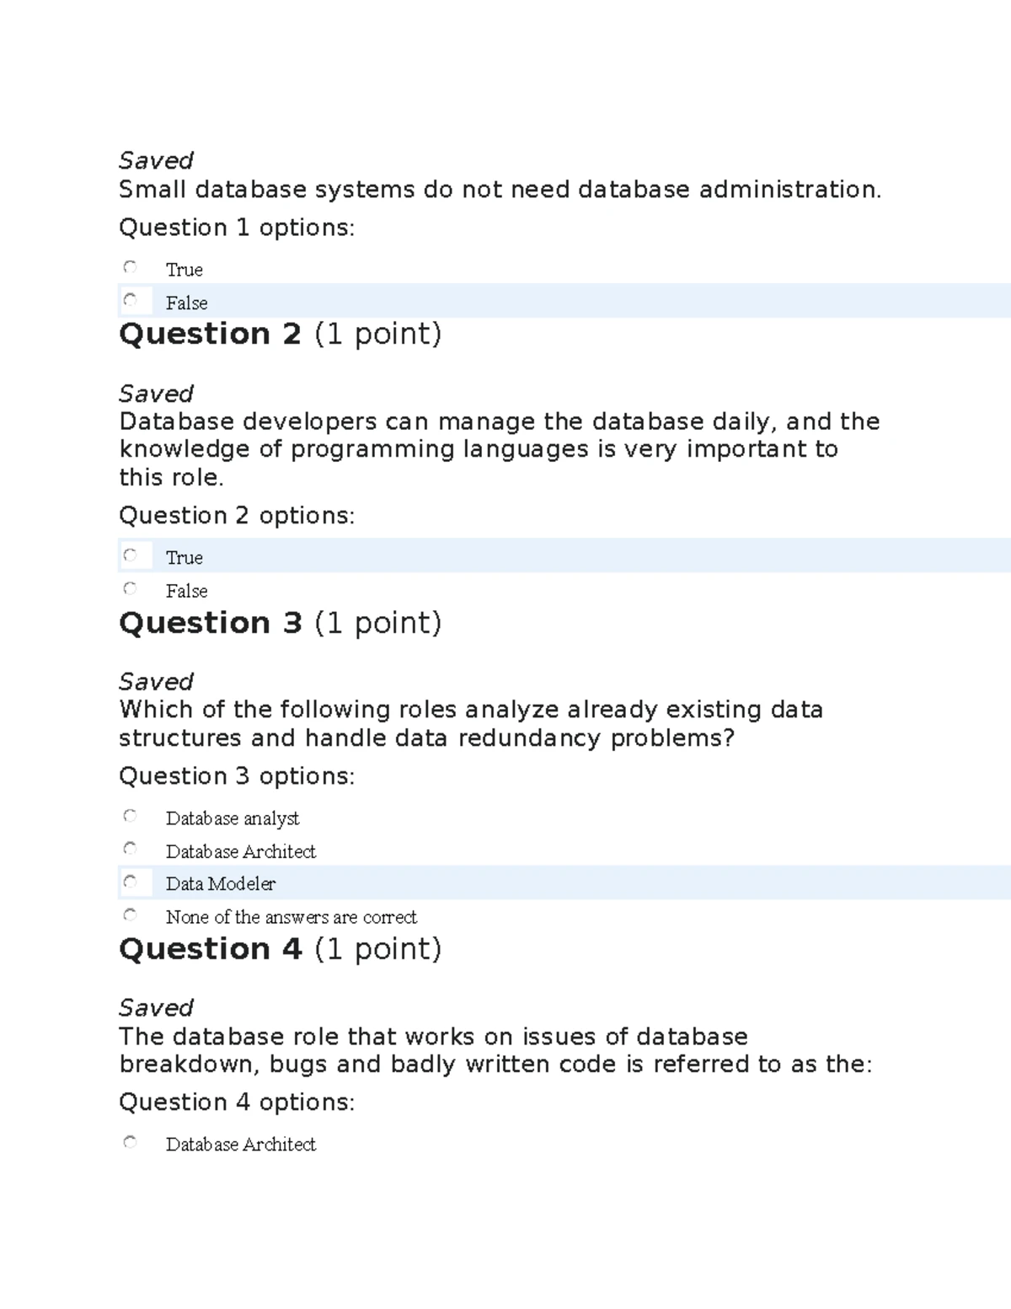Choose Database Architect for Question 4
Viewport: 1011px width, 1309px height.
point(130,1142)
